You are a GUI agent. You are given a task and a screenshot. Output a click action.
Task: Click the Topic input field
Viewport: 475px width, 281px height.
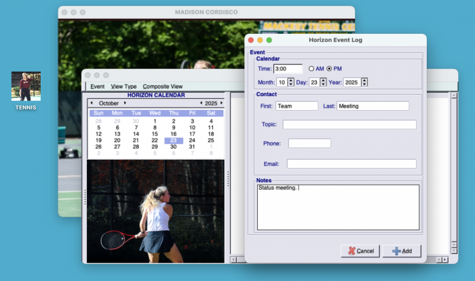349,125
